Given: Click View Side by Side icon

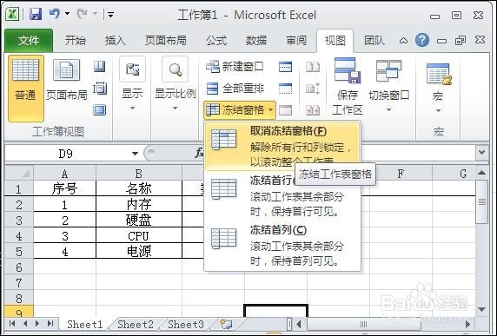Looking at the screenshot, I should (313, 67).
